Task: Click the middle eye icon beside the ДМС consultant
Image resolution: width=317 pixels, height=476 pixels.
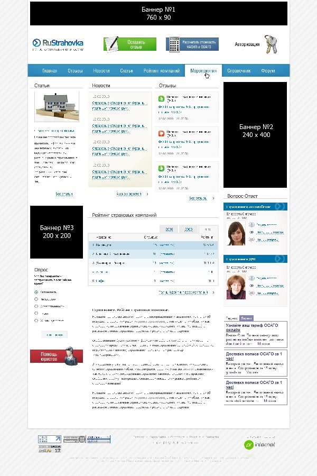Action: [251, 286]
